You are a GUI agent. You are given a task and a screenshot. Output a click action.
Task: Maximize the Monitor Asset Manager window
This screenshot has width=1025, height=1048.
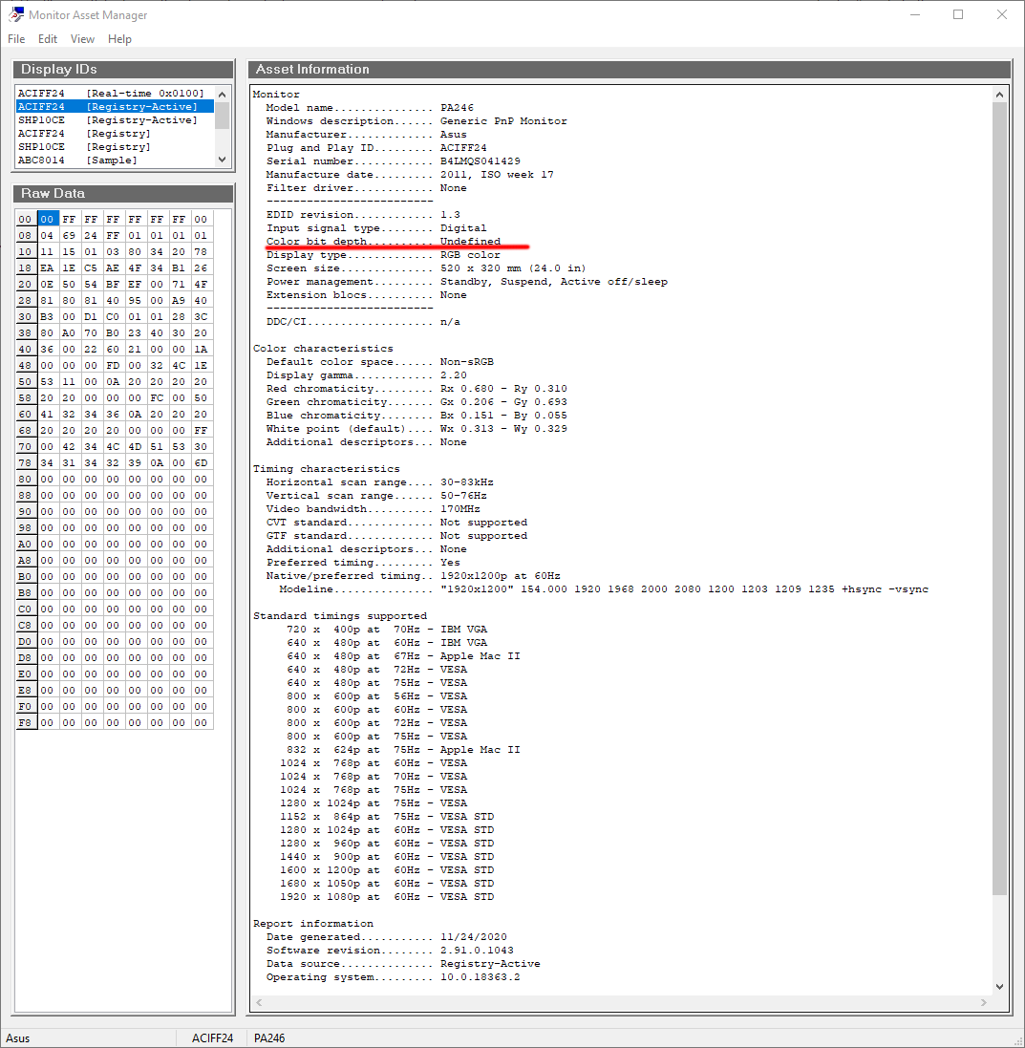coord(957,15)
